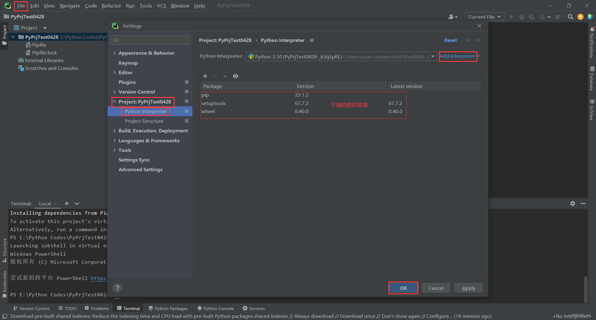Click the forward arrow in Settings header
The width and height of the screenshot is (596, 320).
click(x=478, y=40)
